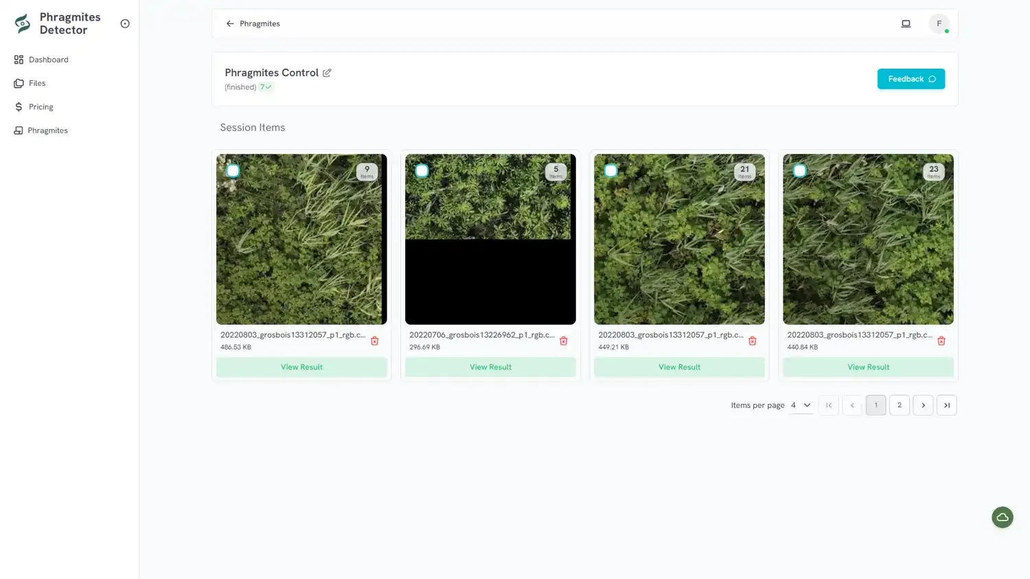Check the box on the 23 items image

[x=799, y=171]
